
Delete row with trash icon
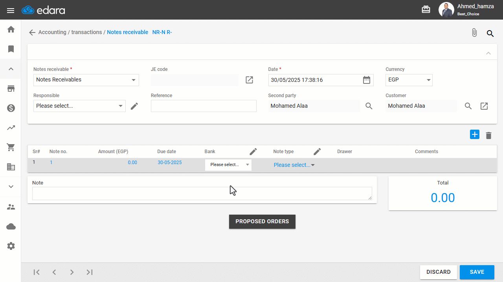488,136
